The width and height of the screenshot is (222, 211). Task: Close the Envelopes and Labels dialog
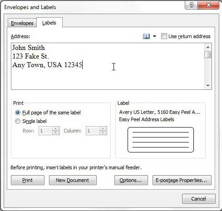click(x=208, y=5)
